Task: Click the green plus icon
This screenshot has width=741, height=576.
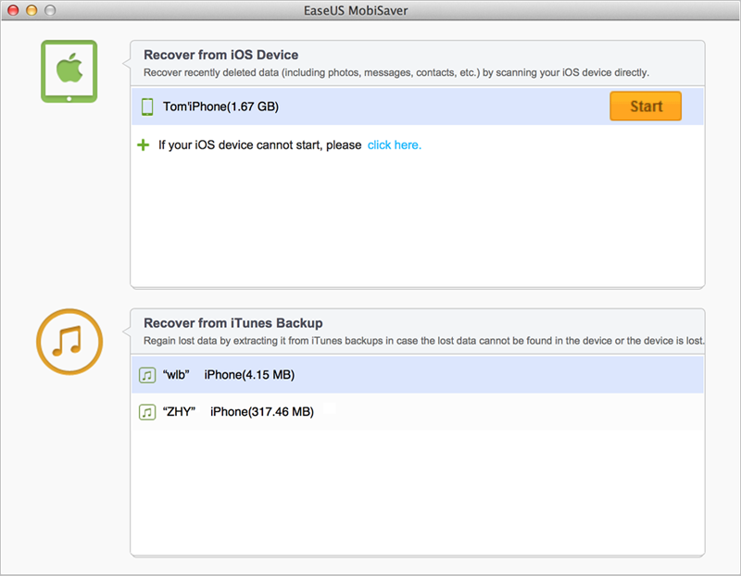Action: point(143,145)
